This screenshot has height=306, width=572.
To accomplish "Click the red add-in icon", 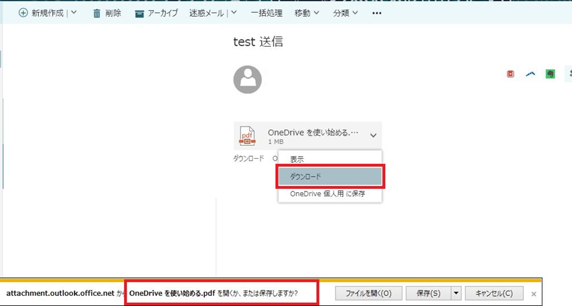I will point(510,74).
